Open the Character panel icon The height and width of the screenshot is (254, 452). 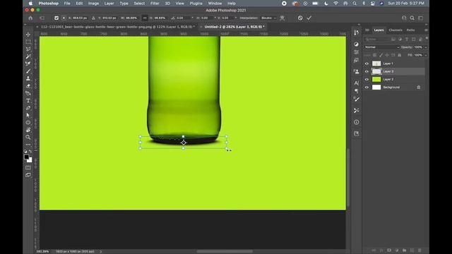356,83
